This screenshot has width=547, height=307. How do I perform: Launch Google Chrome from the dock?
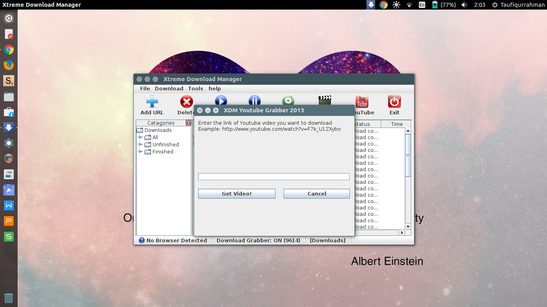point(9,50)
